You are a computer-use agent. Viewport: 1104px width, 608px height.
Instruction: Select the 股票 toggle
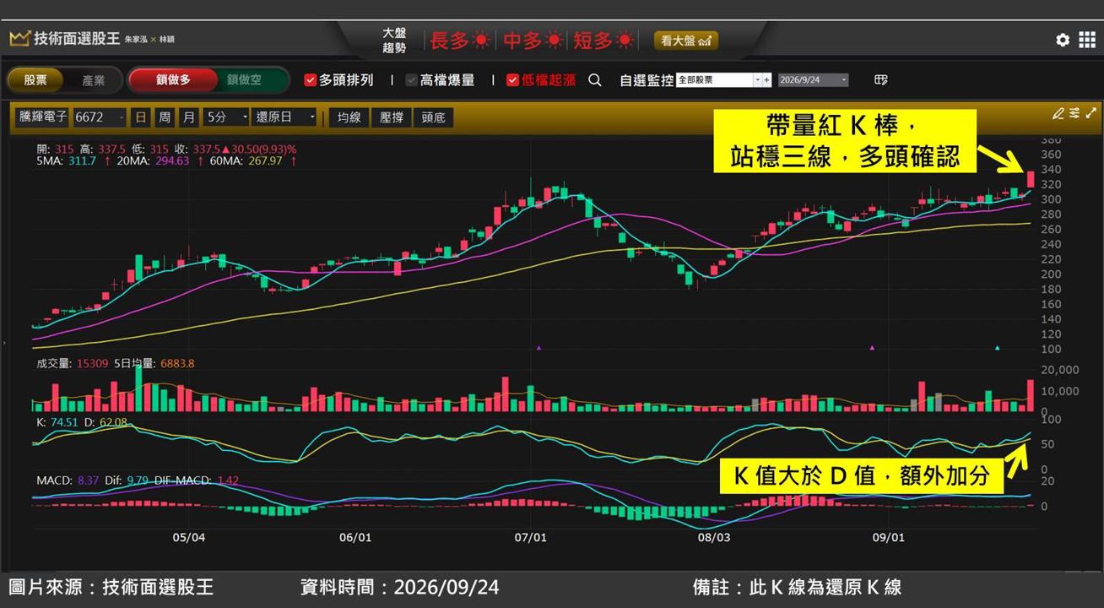[x=35, y=80]
